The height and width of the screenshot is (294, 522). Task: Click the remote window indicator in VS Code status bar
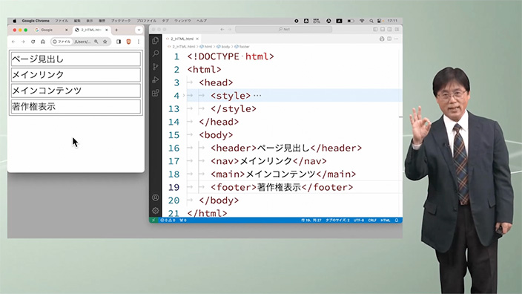pyautogui.click(x=153, y=220)
